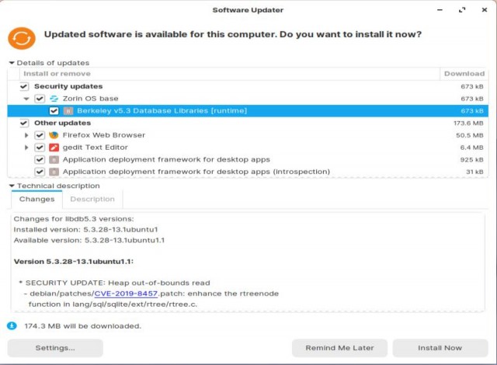Screen dimensions: 497x365
Task: Collapse the Technical description section
Action: tap(12, 186)
